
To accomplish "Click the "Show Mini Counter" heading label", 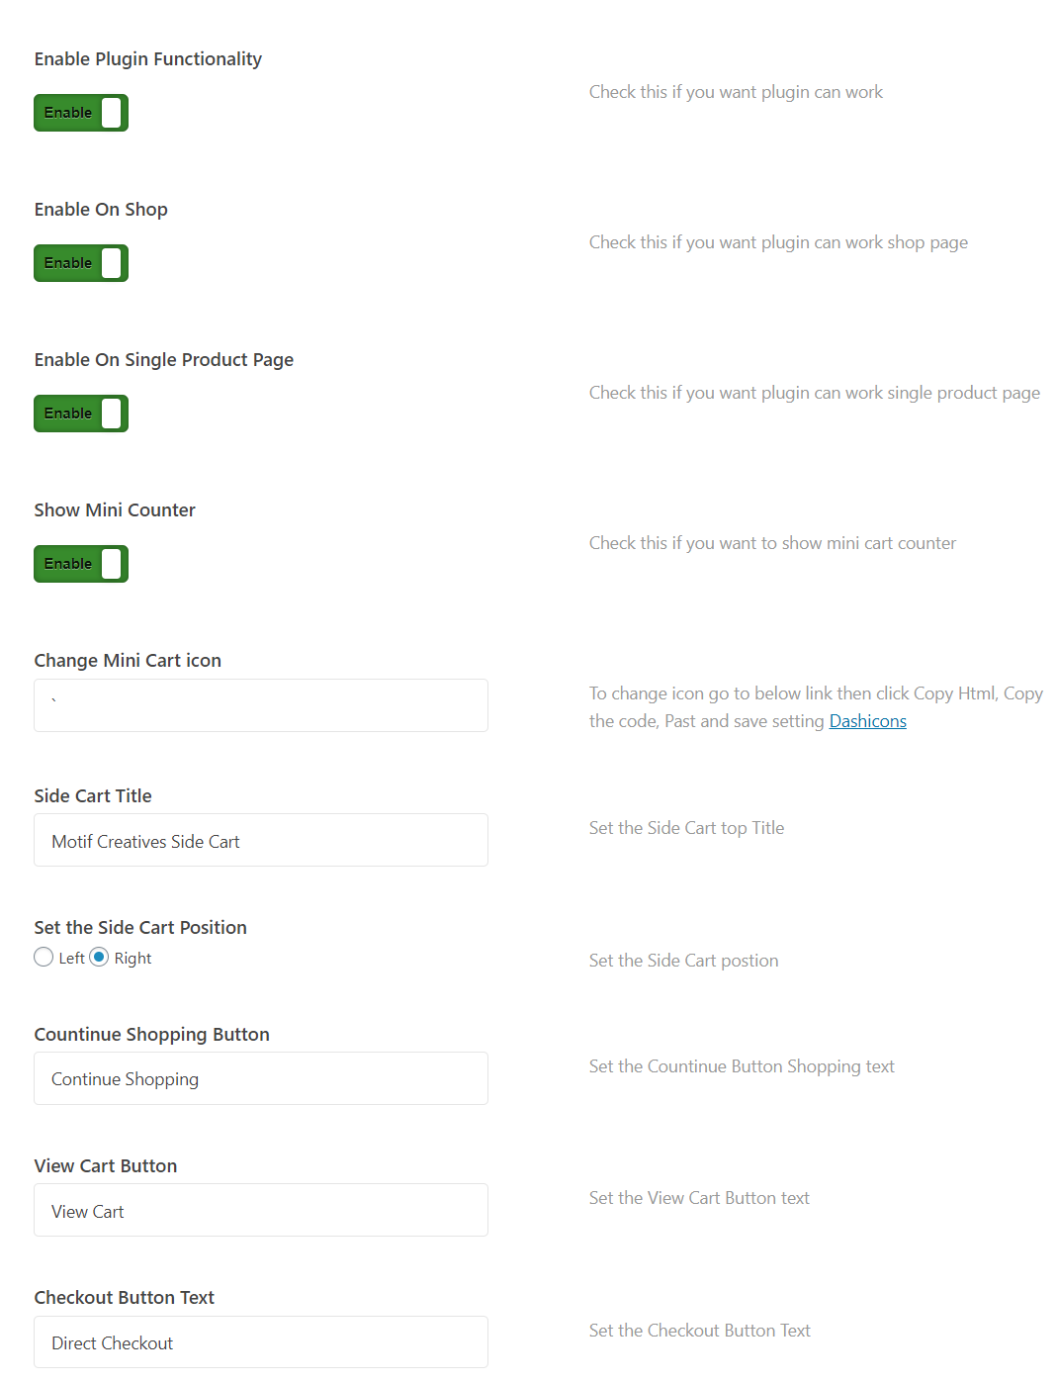I will coord(115,510).
